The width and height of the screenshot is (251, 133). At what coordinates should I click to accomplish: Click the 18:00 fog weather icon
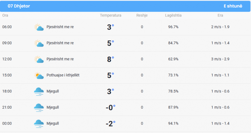pyautogui.click(x=39, y=91)
